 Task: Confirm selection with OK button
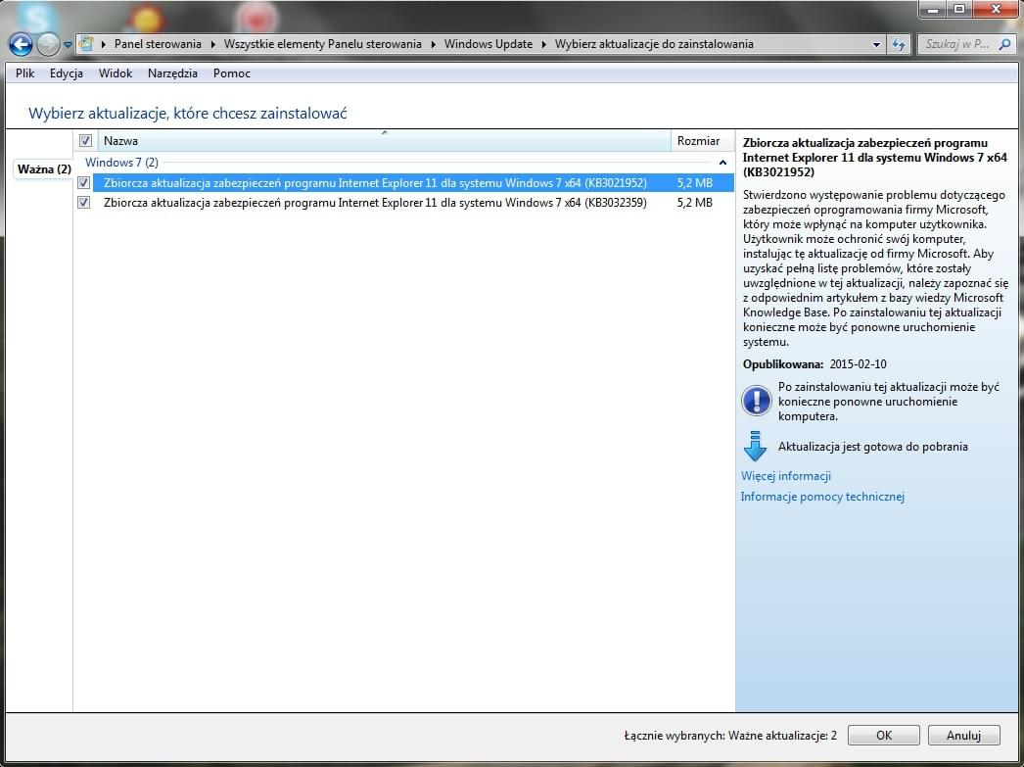(884, 735)
